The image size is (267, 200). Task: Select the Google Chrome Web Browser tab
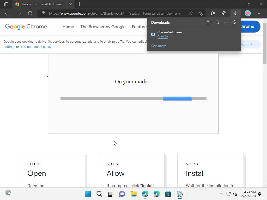44,4
